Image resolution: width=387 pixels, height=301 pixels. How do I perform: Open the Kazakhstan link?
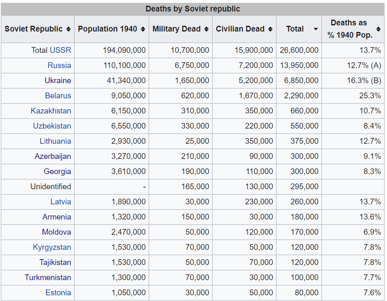(51, 111)
